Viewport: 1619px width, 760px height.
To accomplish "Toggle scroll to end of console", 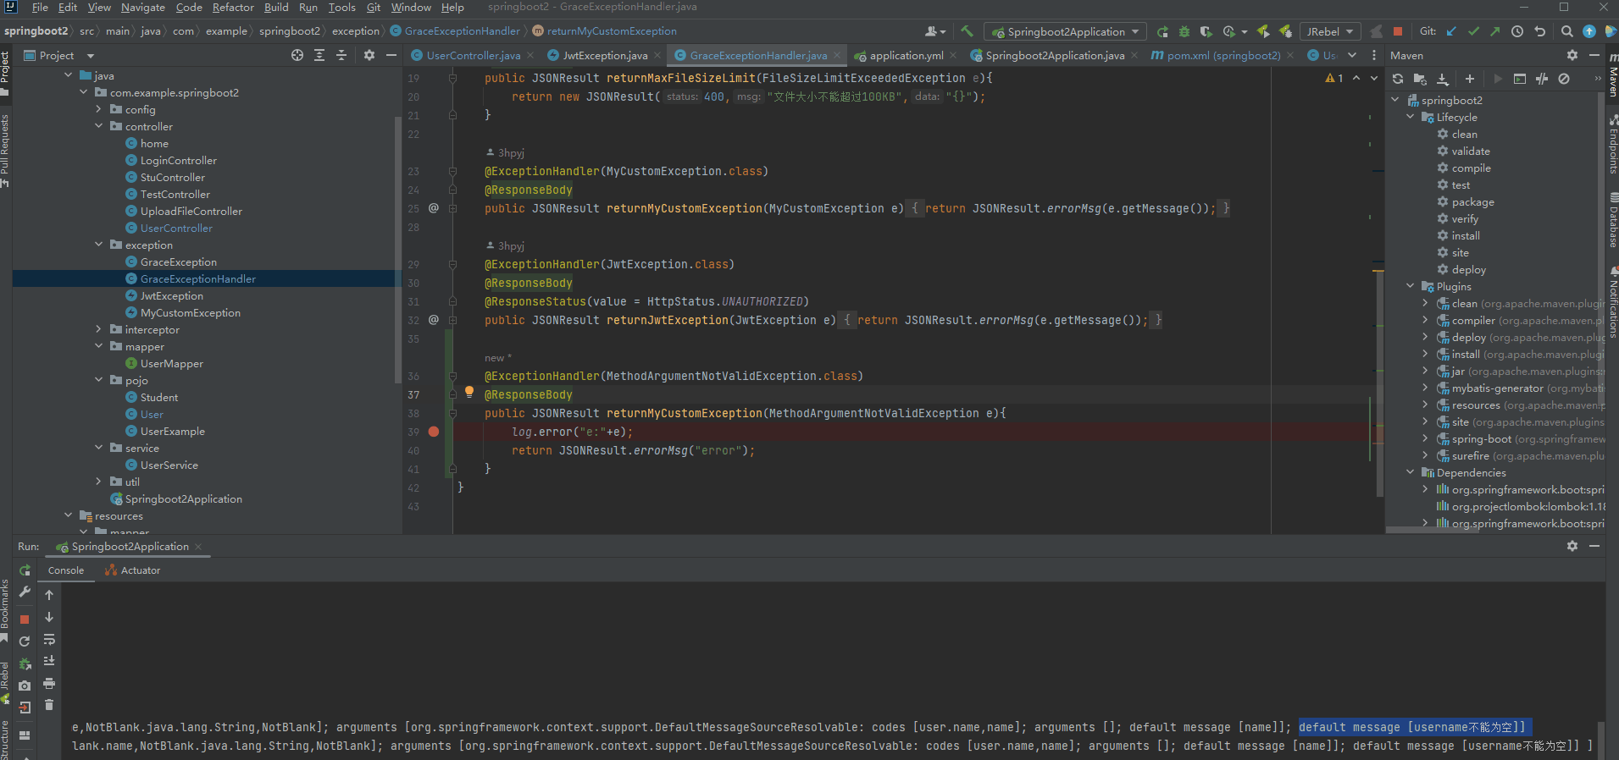I will pyautogui.click(x=49, y=661).
